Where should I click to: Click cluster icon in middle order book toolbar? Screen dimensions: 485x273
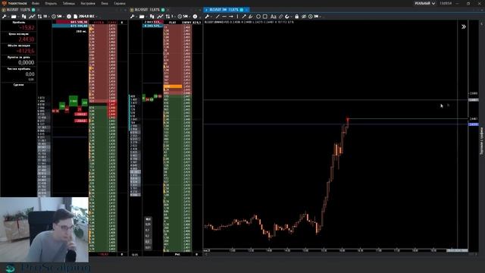(152, 17)
